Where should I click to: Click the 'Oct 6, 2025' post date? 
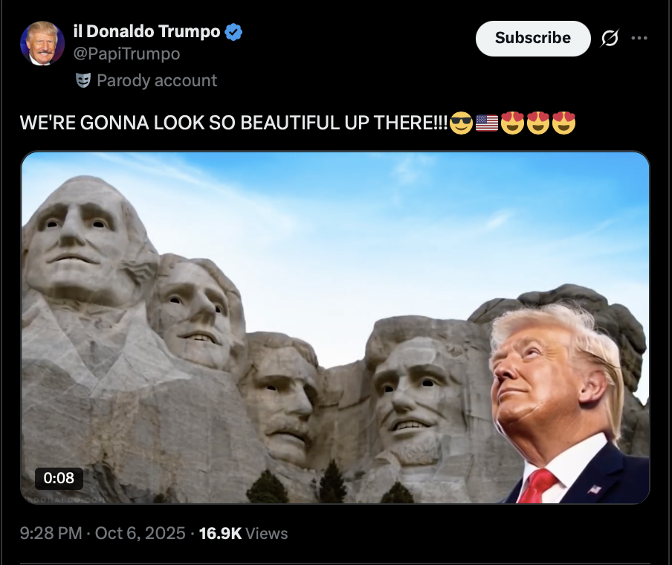click(x=140, y=533)
